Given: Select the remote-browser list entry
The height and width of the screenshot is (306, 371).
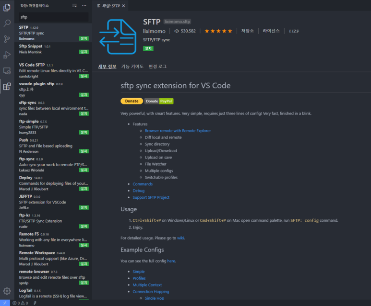Looking at the screenshot, I should point(53,277).
